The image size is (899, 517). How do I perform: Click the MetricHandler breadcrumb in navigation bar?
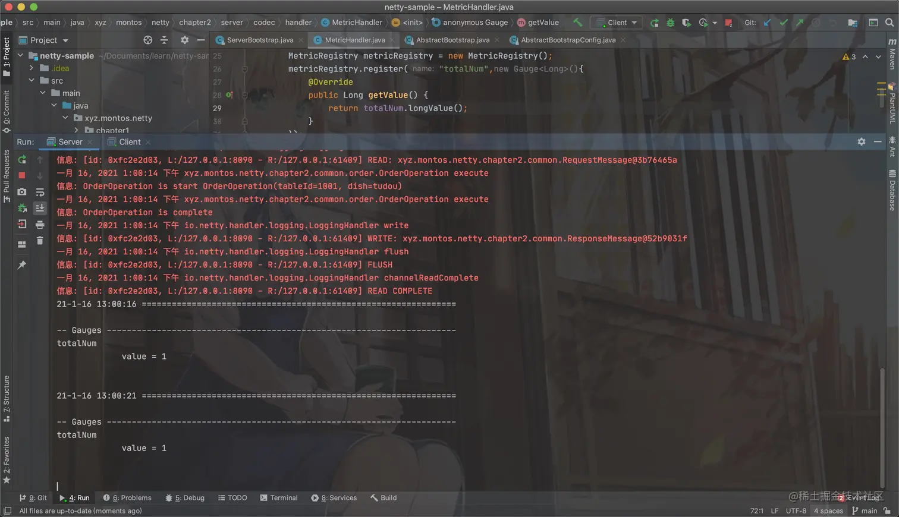tap(351, 23)
